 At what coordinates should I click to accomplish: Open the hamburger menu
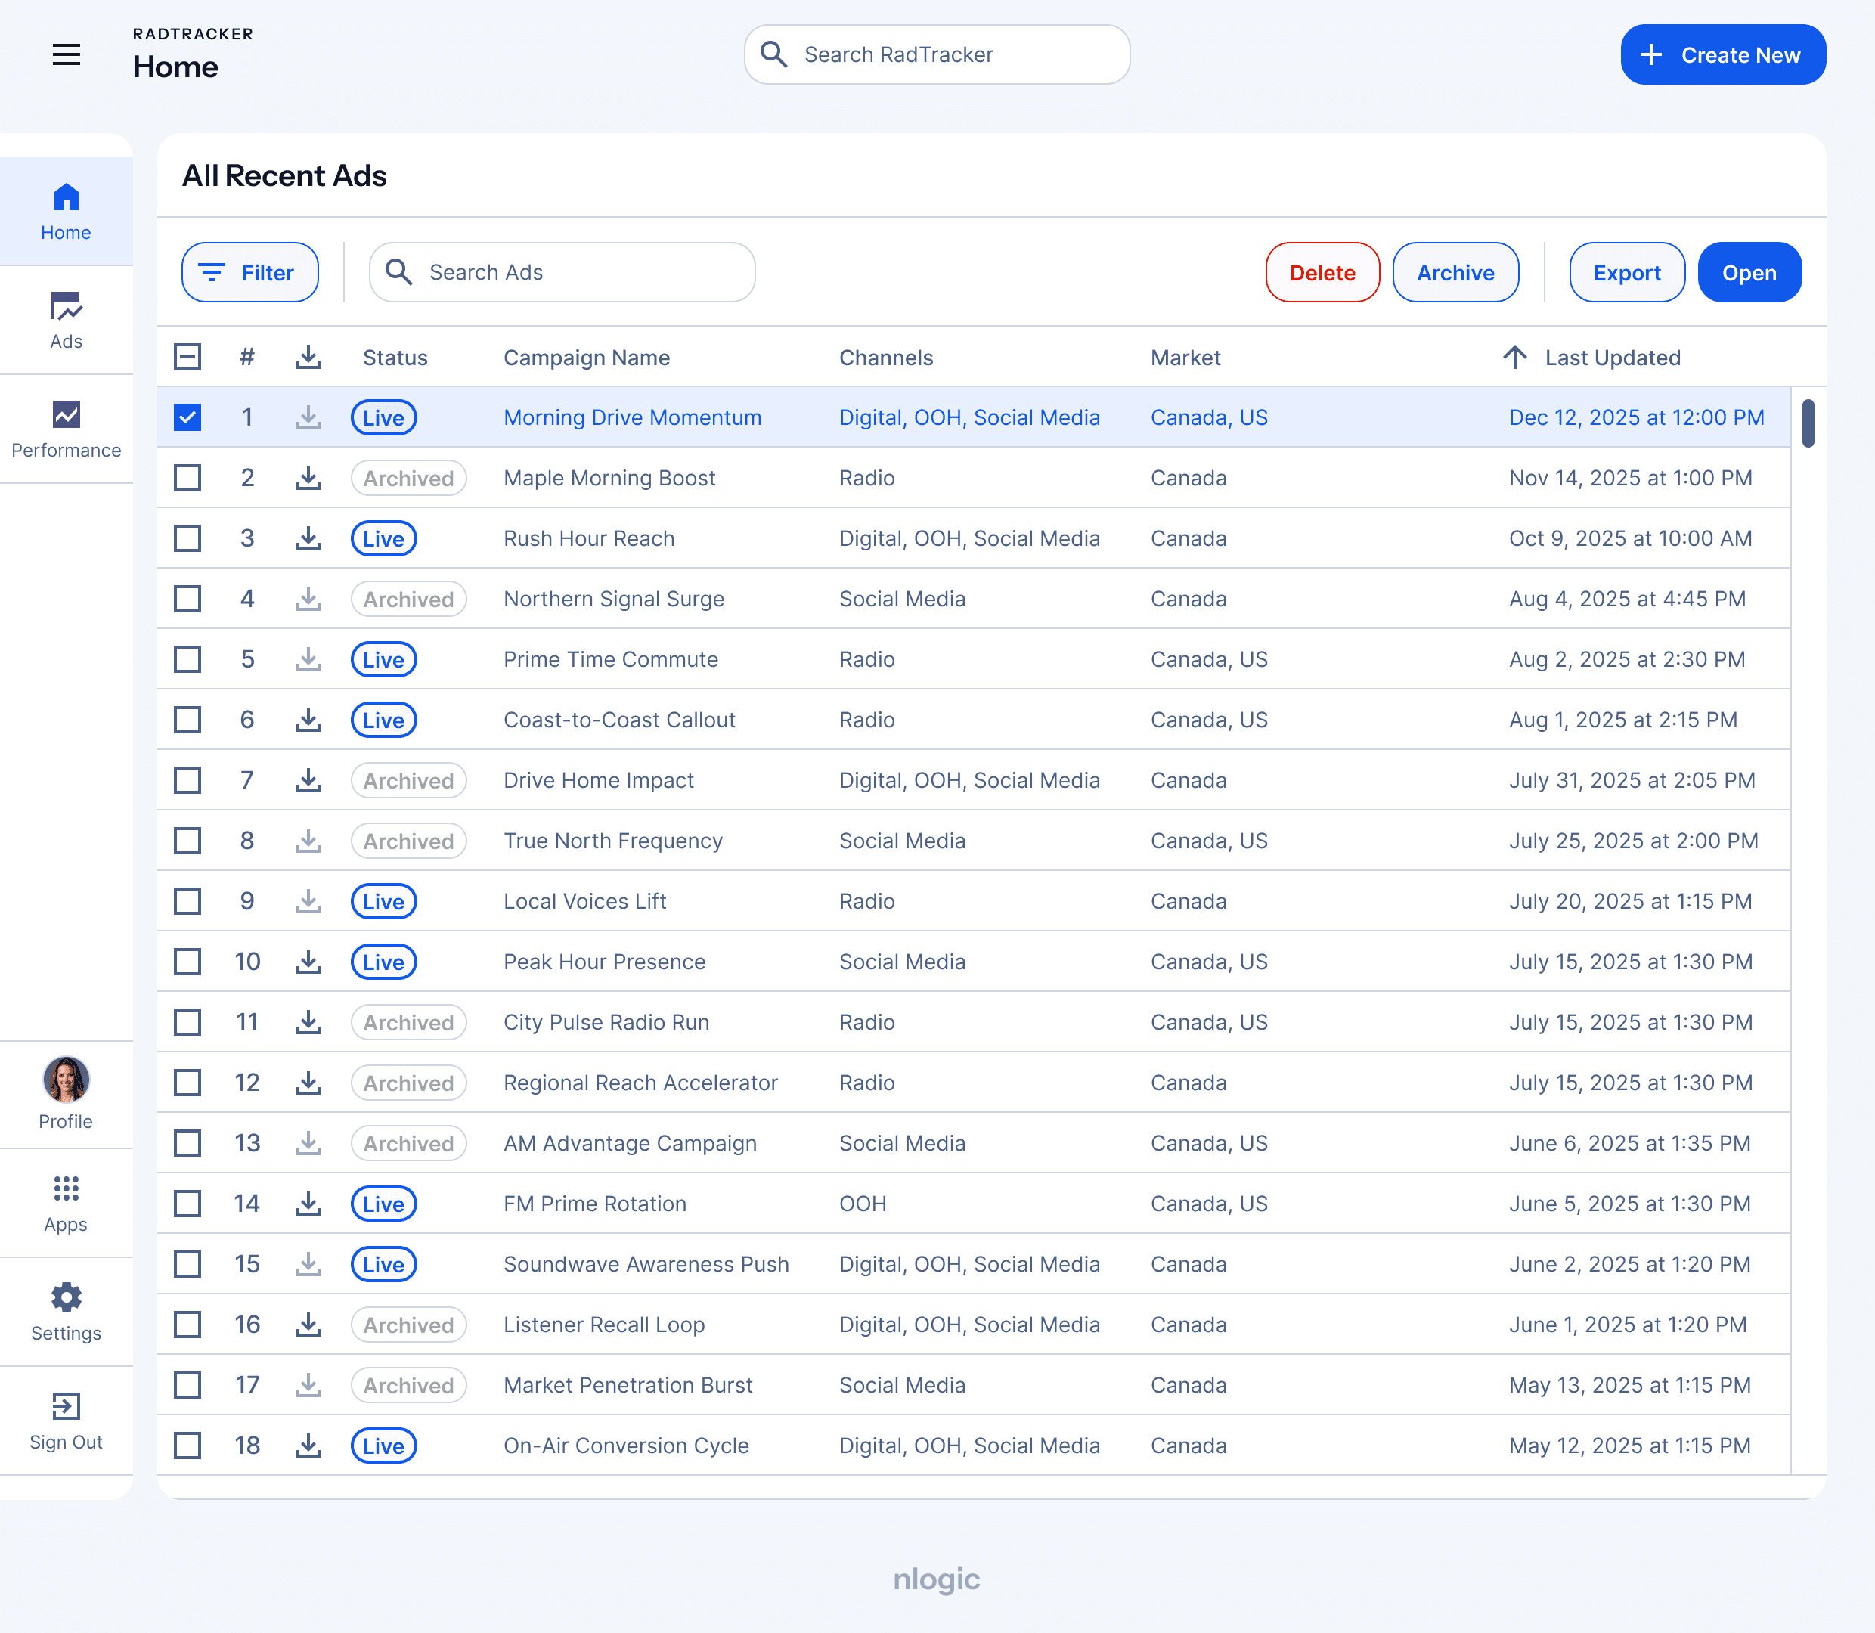(x=66, y=54)
